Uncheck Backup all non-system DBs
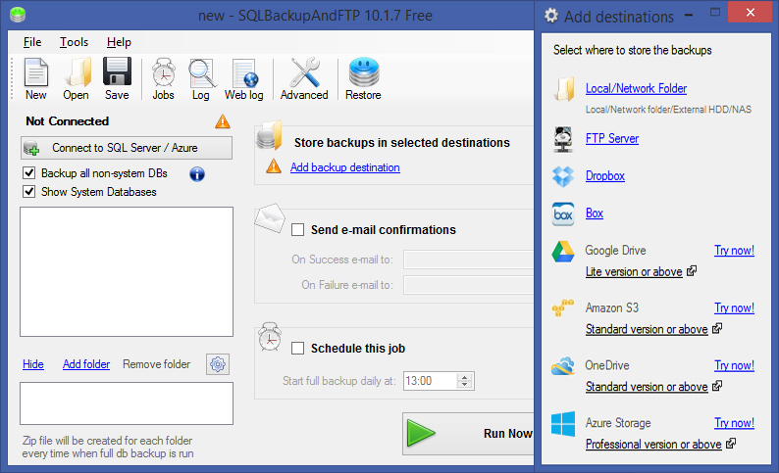This screenshot has height=473, width=779. [28, 173]
